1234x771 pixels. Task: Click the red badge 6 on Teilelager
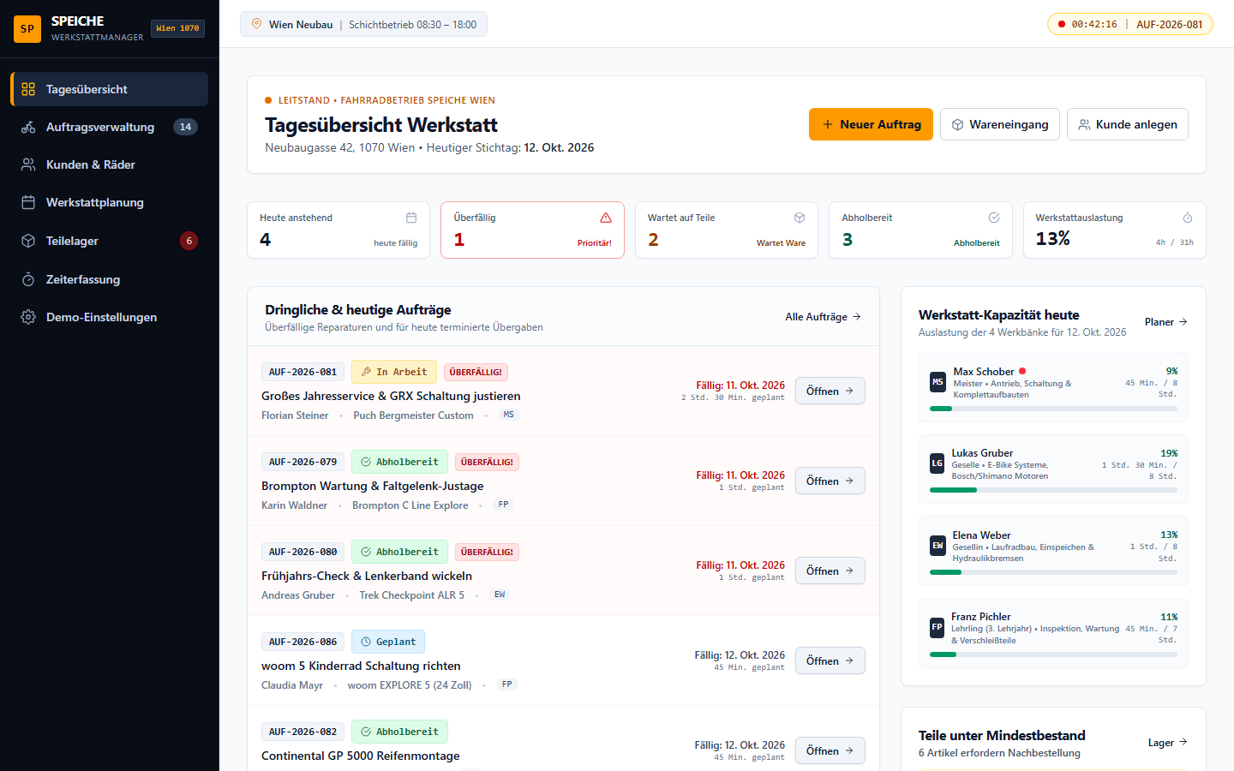pyautogui.click(x=189, y=241)
